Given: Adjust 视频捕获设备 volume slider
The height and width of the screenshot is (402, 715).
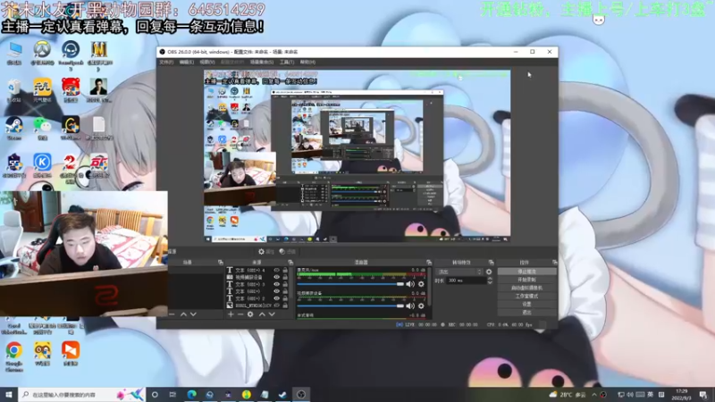Looking at the screenshot, I should (x=350, y=306).
